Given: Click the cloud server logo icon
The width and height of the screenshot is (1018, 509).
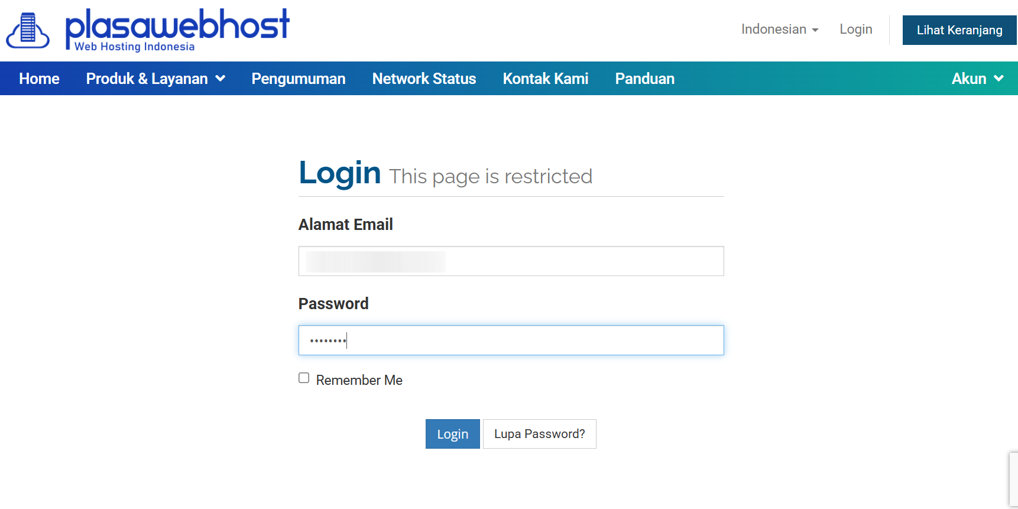Looking at the screenshot, I should (x=28, y=30).
